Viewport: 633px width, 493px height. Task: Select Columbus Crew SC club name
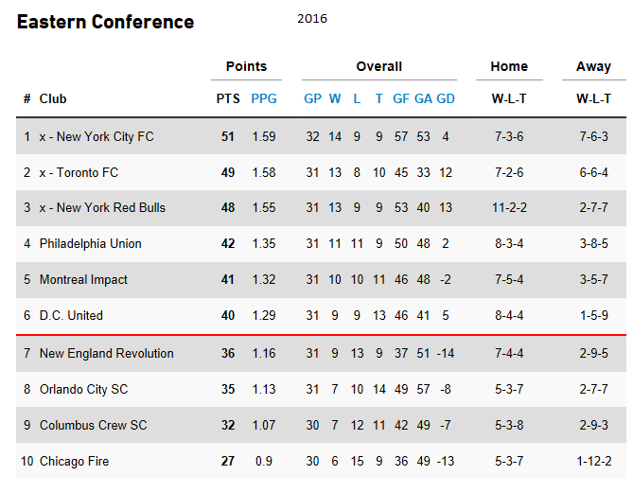(x=94, y=425)
